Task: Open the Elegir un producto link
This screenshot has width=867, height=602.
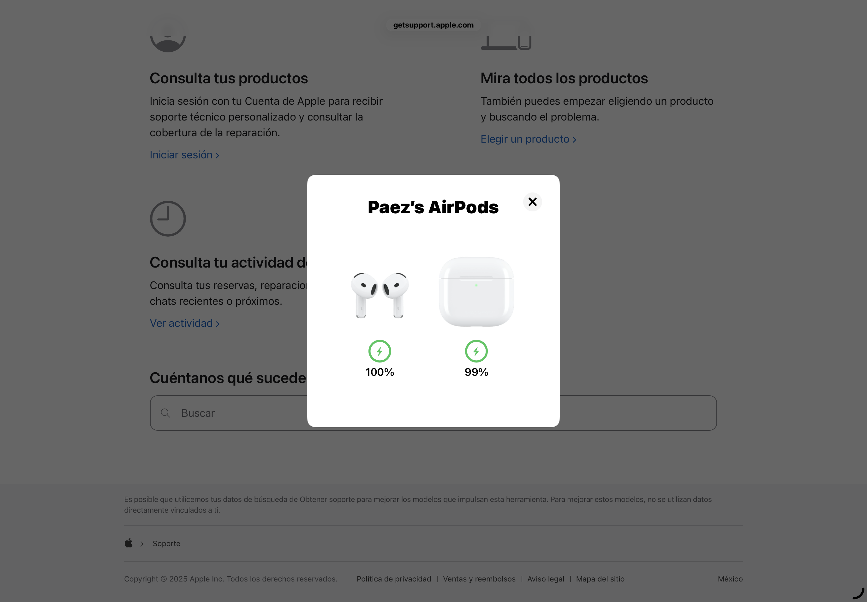Action: tap(529, 139)
